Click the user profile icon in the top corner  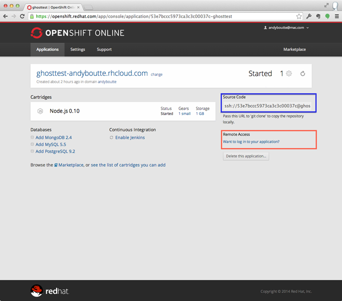(335, 6)
